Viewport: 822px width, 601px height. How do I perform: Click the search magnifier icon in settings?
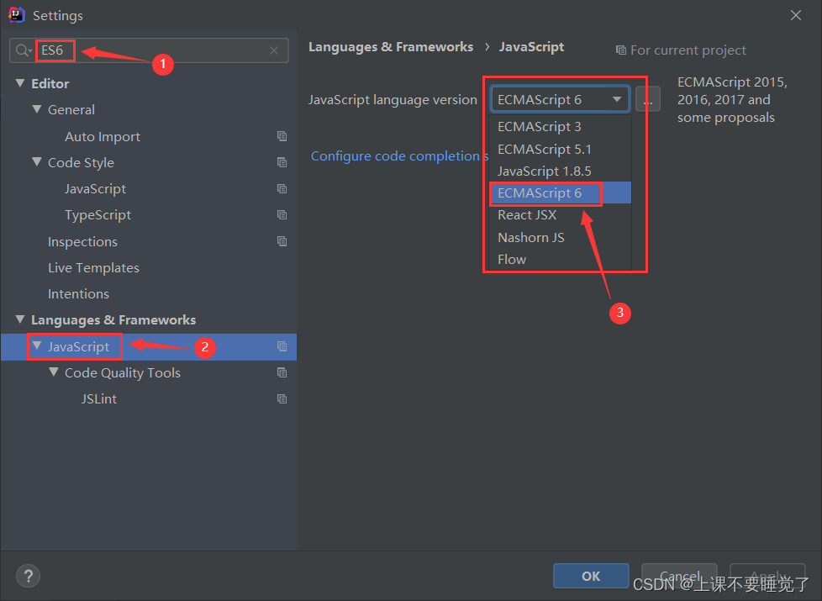(x=23, y=50)
